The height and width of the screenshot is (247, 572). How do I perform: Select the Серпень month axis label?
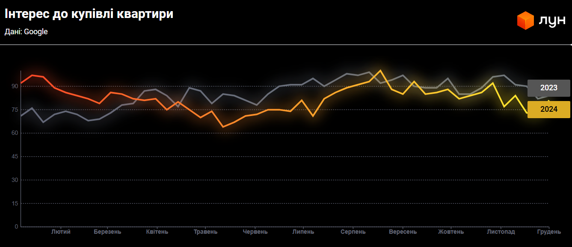(353, 232)
